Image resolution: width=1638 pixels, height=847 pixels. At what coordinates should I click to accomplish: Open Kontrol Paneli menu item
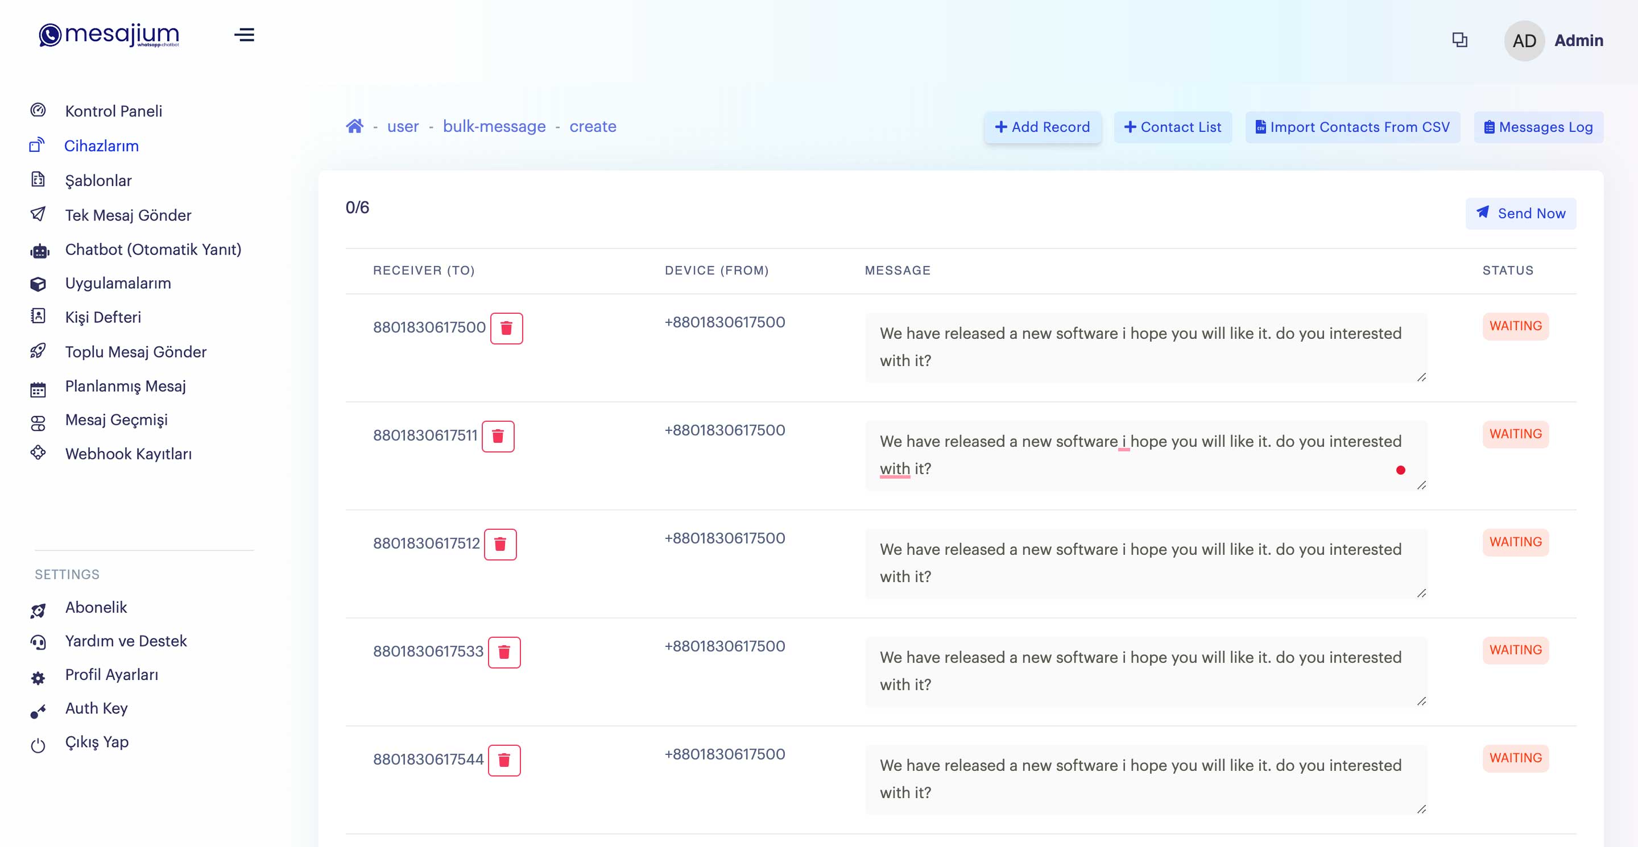(x=114, y=110)
